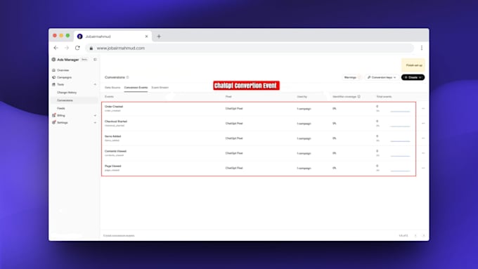The height and width of the screenshot is (269, 478).
Task: Open the Create dropdown button
Action: point(413,77)
